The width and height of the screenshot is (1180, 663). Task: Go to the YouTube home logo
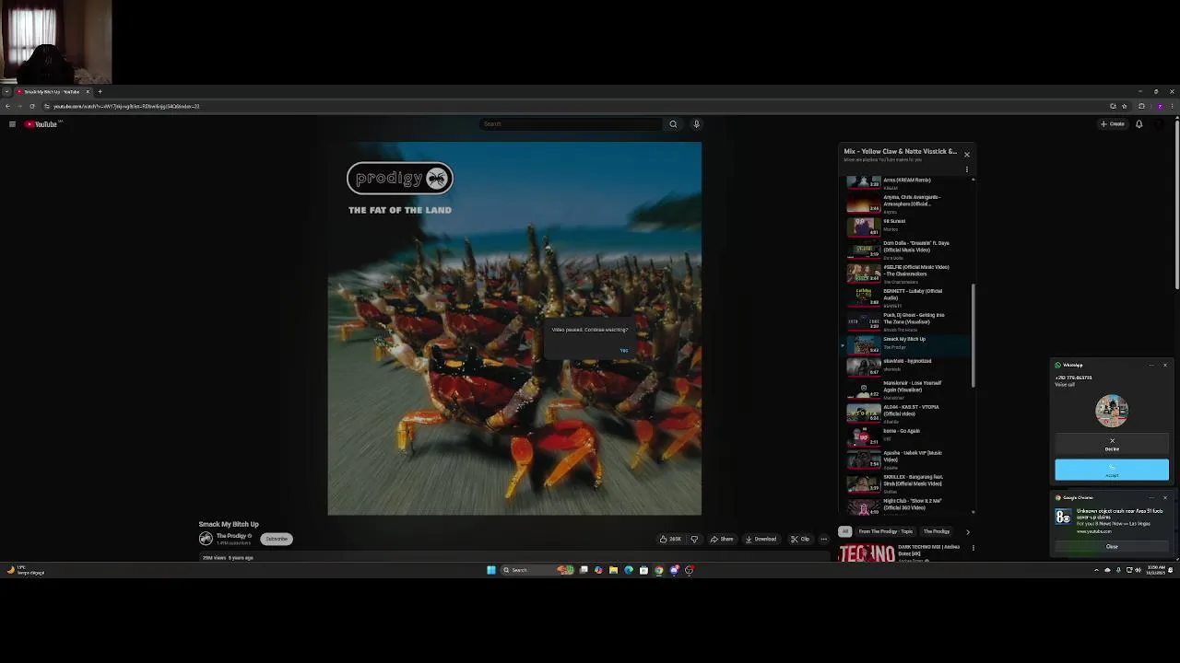tap(41, 124)
